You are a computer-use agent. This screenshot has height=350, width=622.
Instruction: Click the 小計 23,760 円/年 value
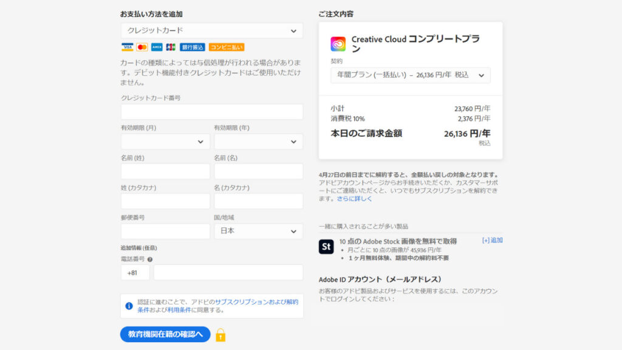[x=473, y=109]
